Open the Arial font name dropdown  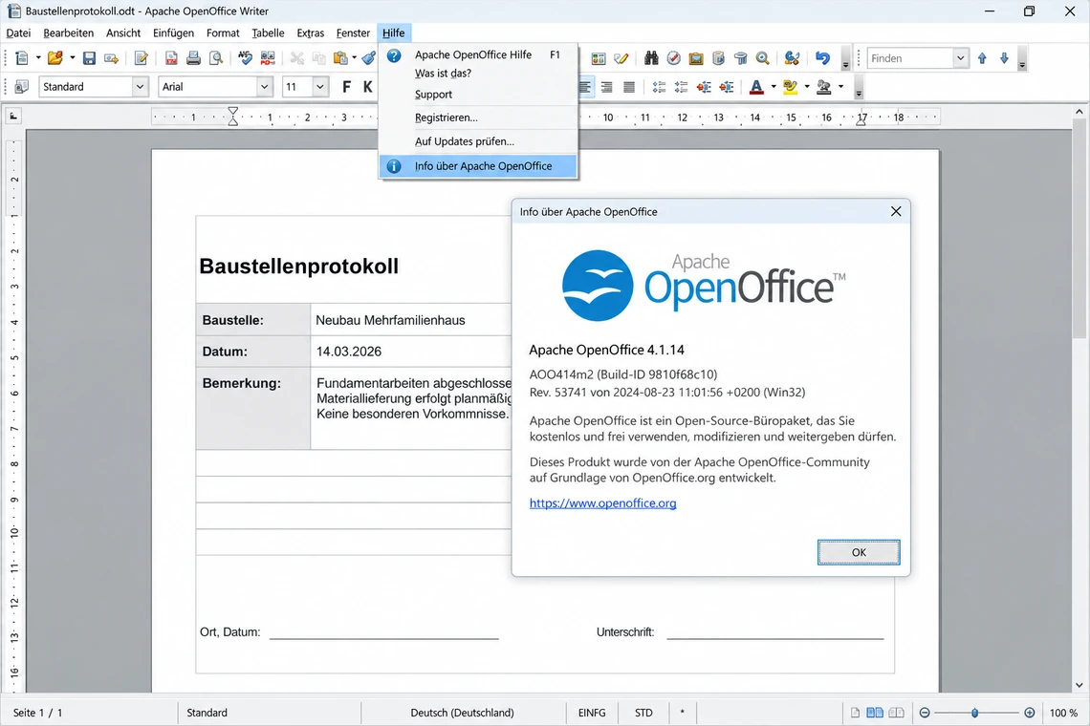264,87
